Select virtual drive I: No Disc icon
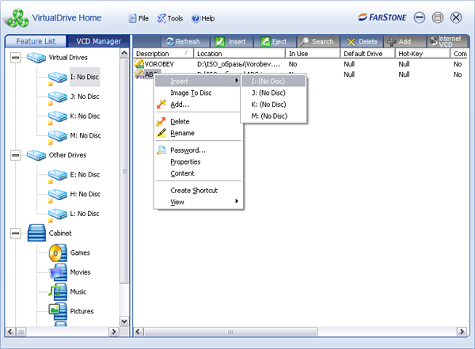The width and height of the screenshot is (475, 349). point(57,78)
